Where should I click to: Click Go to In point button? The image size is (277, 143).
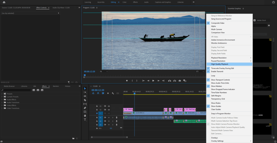click(143, 81)
